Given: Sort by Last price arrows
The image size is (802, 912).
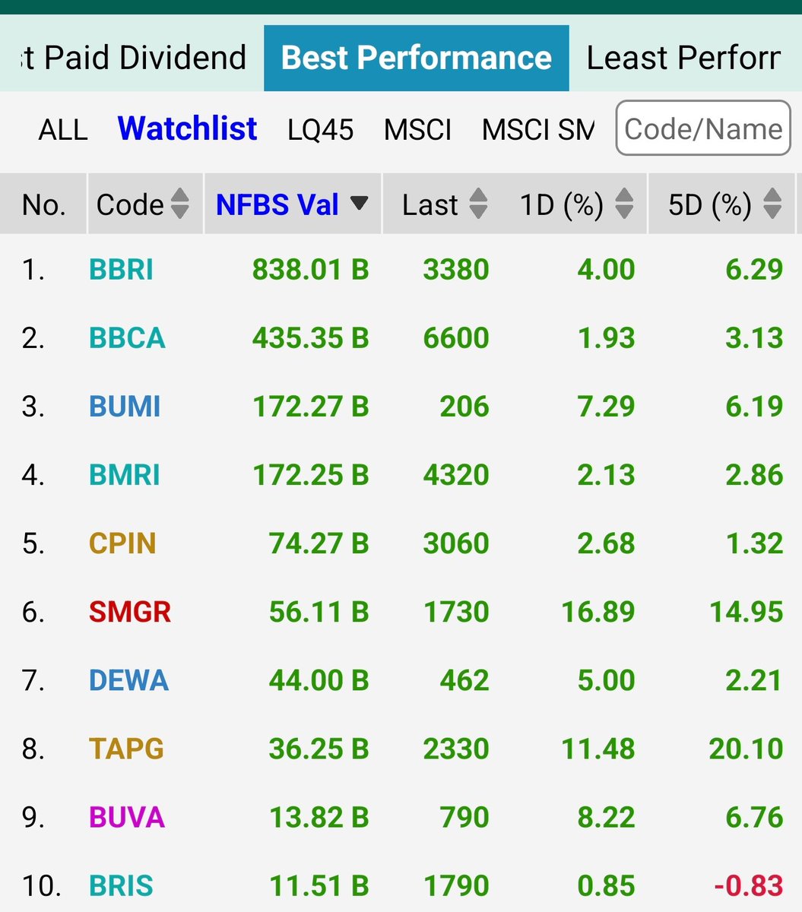Looking at the screenshot, I should click(478, 204).
